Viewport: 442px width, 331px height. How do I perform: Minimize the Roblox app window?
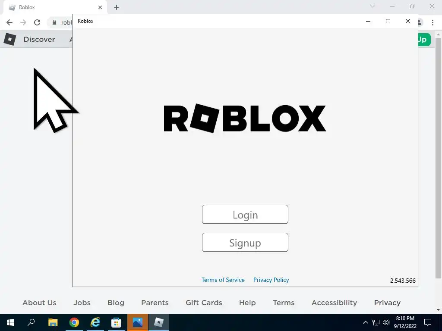[x=368, y=21]
